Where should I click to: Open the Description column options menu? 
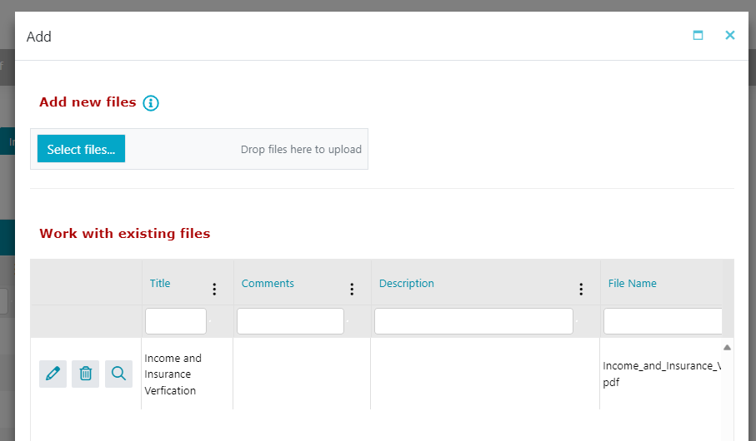pyautogui.click(x=581, y=289)
